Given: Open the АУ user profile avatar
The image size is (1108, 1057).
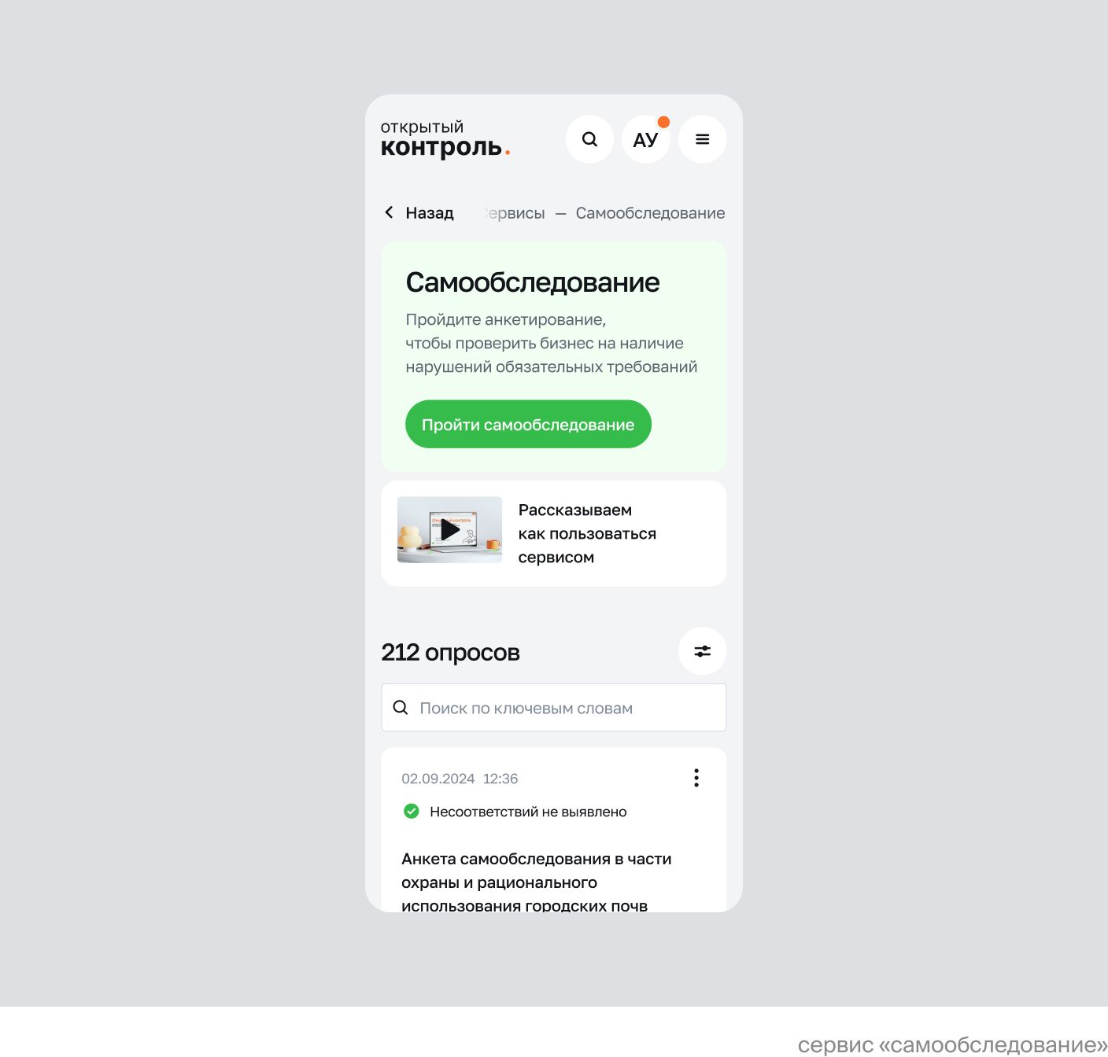Looking at the screenshot, I should pyautogui.click(x=646, y=139).
